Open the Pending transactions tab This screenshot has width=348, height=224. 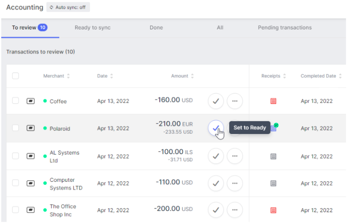[284, 28]
